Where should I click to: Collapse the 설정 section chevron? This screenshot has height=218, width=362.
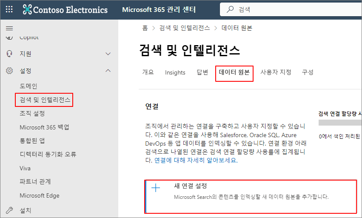(108, 71)
